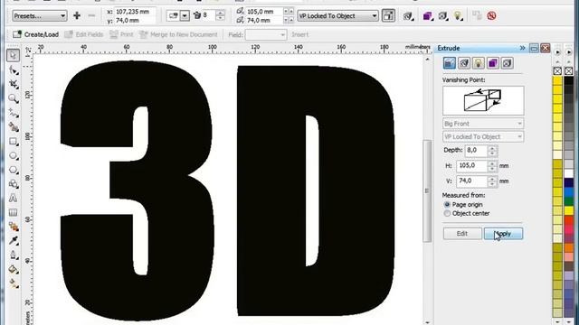Image resolution: width=579 pixels, height=325 pixels.
Task: Click Create/Load print merge button
Action: 35,34
